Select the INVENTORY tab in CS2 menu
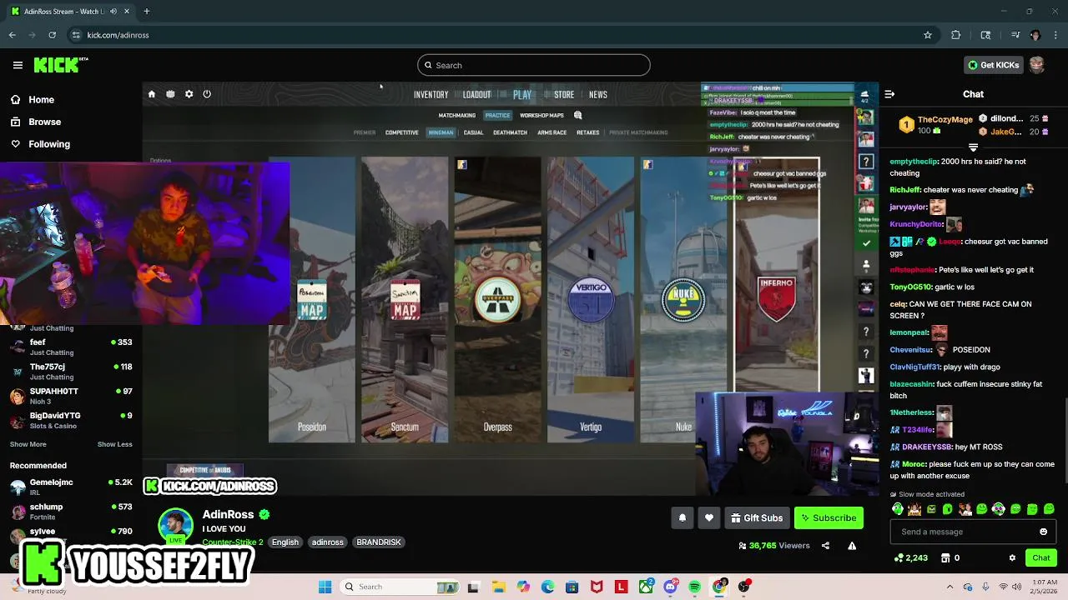This screenshot has width=1068, height=600. (431, 95)
